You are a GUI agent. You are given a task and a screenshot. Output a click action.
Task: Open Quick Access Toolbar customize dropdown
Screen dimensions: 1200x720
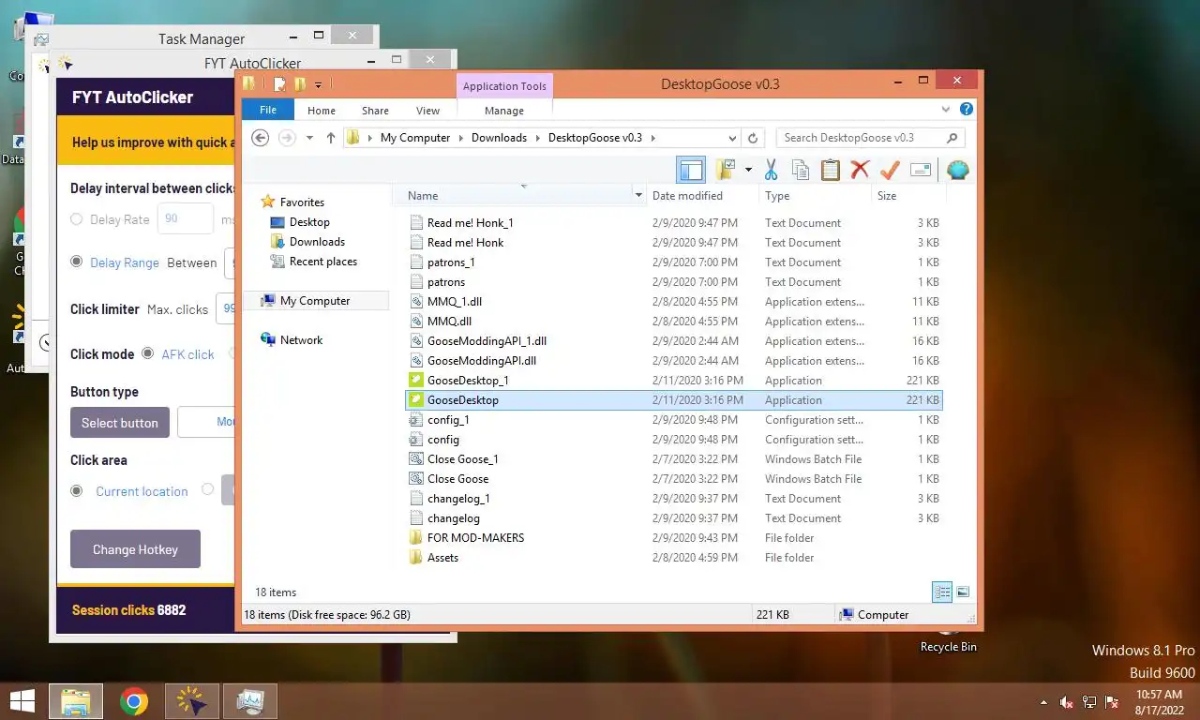319,84
